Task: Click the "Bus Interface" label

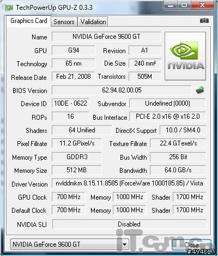Action: [110, 118]
